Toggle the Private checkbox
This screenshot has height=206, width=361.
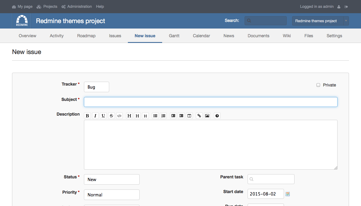coord(318,85)
